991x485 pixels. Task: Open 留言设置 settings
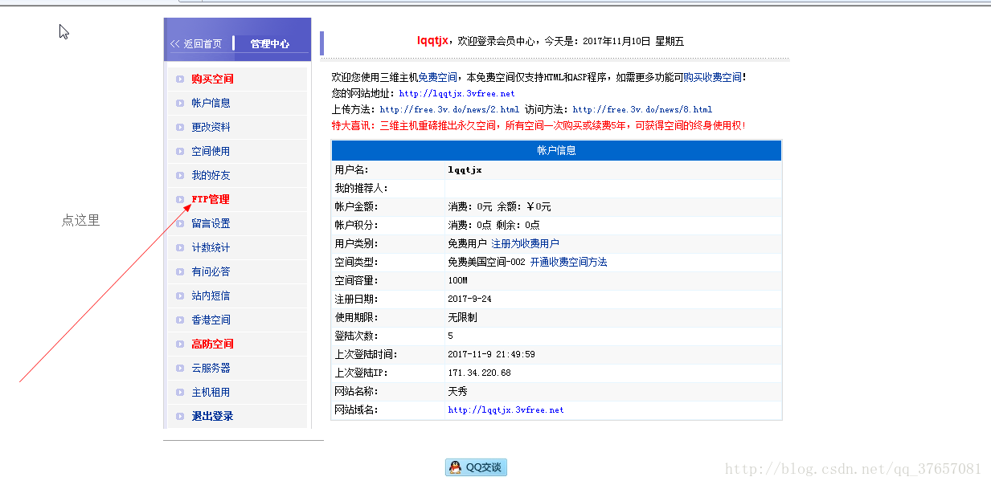tap(211, 223)
